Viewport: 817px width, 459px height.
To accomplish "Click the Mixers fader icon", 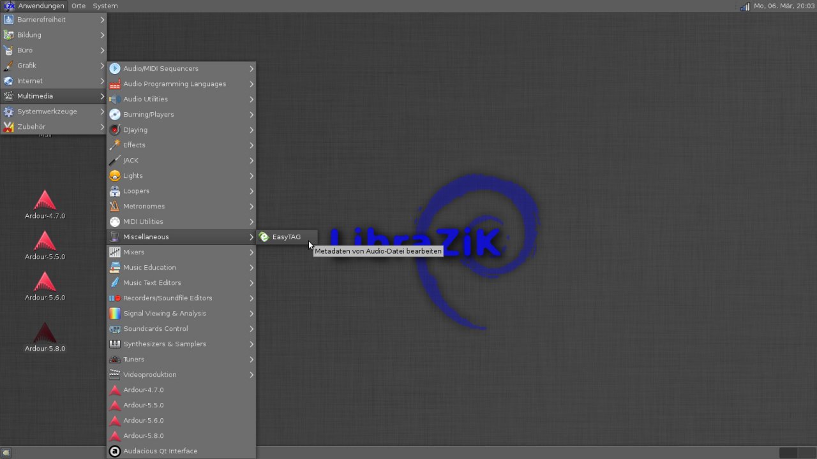I will 115,252.
